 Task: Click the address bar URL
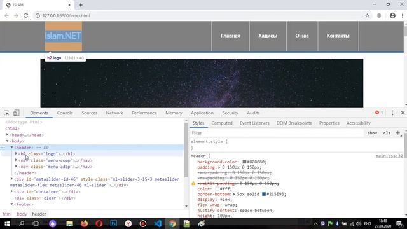[x=66, y=15]
